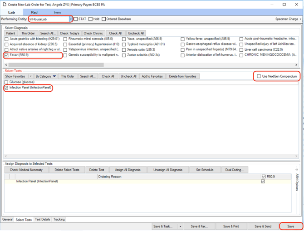Viewport: 304px width, 231px height.
Task: Click Ordering Reason column header
Action: [179, 177]
